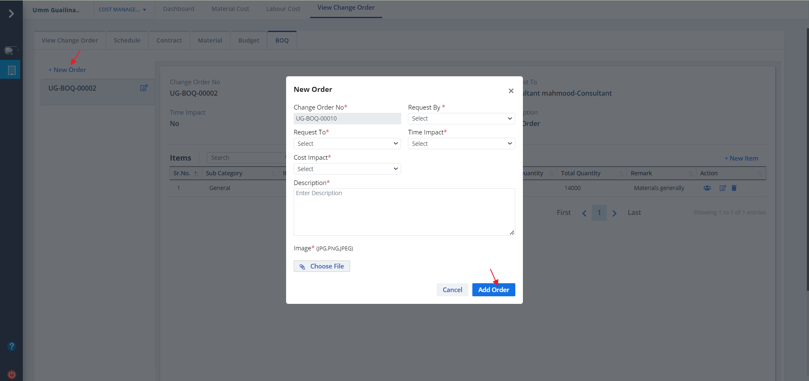Click the trash delete icon in the Action column
Image resolution: width=809 pixels, height=381 pixels.
pyautogui.click(x=734, y=188)
